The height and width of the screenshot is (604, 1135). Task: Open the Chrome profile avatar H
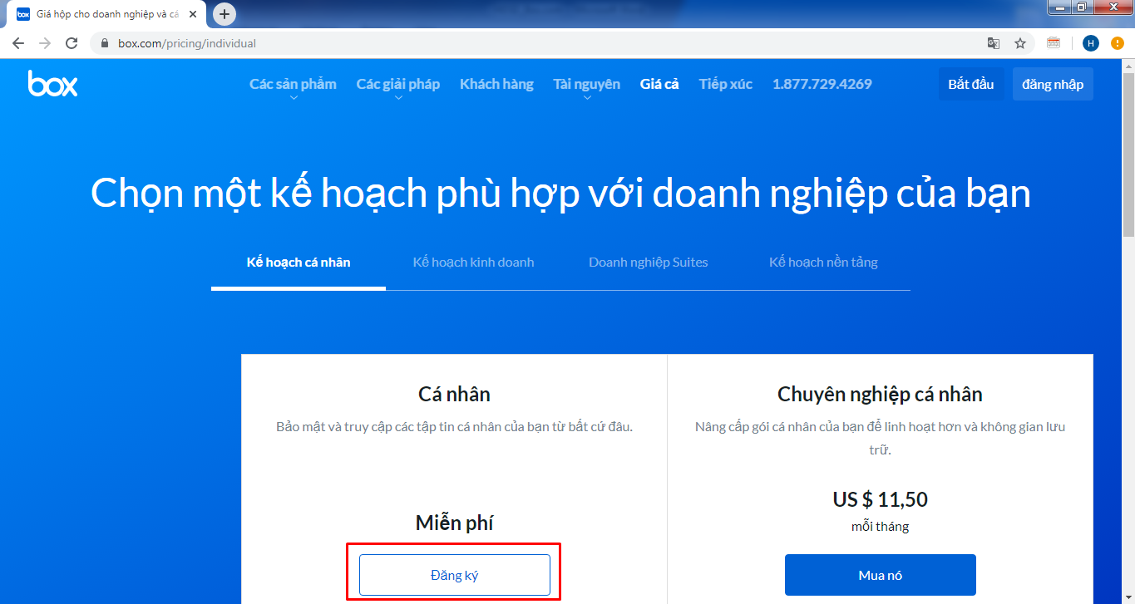1091,43
